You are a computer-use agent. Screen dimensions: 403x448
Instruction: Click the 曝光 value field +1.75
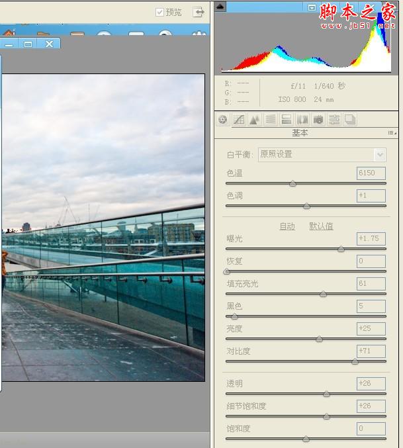click(x=371, y=239)
